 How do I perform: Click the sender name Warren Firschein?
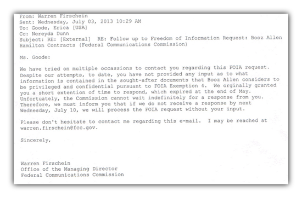63,16
